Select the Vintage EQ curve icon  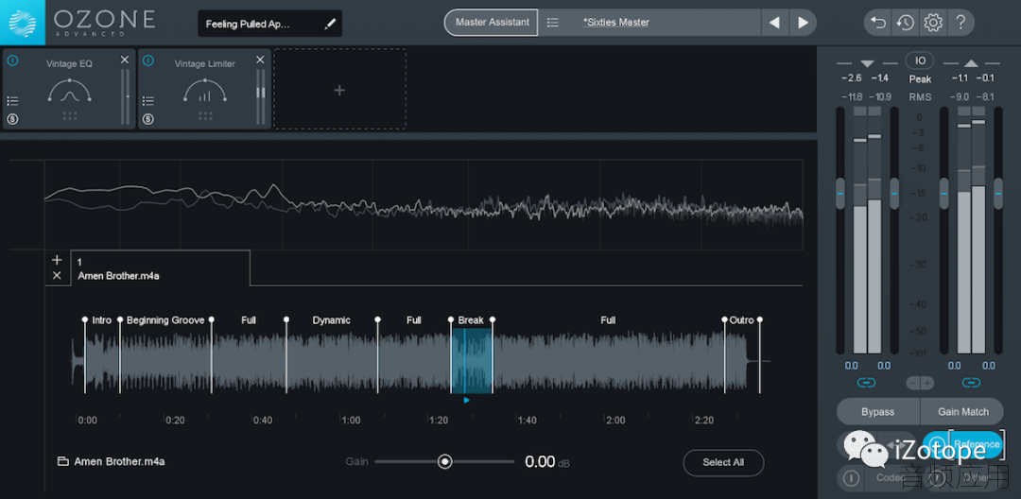(69, 91)
